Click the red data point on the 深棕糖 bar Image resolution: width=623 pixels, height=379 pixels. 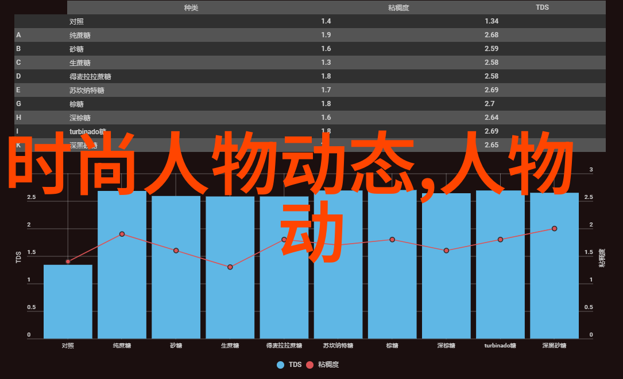click(x=446, y=251)
